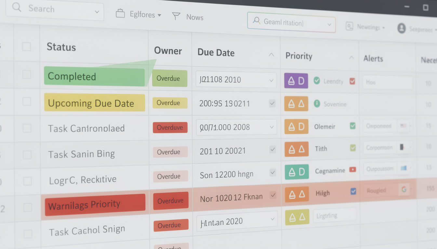This screenshot has height=249, width=437.
Task: Toggle the checkbox after date 201 10 20021
Action: pos(273,149)
